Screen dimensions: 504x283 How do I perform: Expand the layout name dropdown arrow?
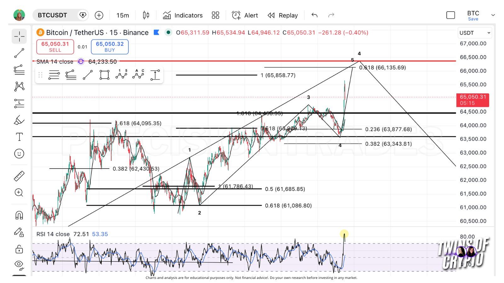[x=493, y=15]
